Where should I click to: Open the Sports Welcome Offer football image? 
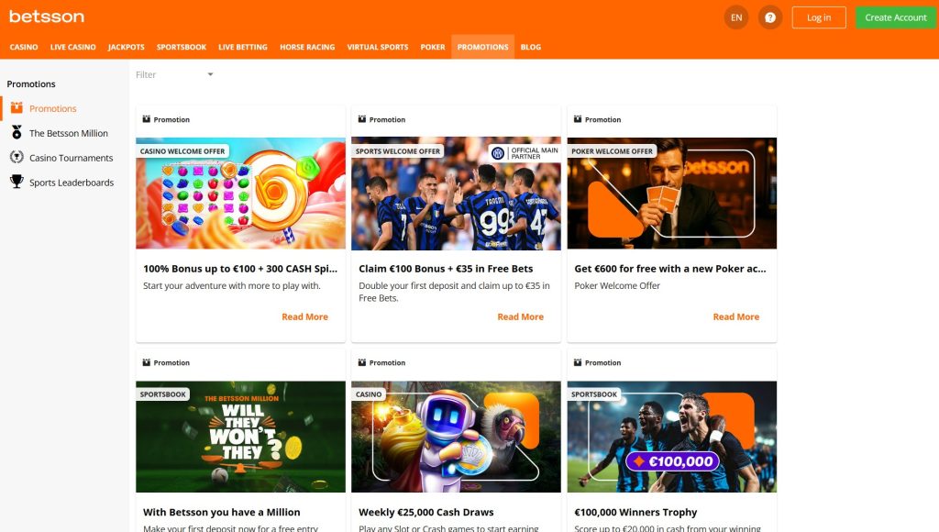(x=456, y=194)
